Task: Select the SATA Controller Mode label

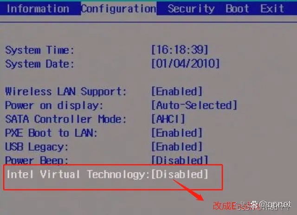Action: pyautogui.click(x=66, y=119)
